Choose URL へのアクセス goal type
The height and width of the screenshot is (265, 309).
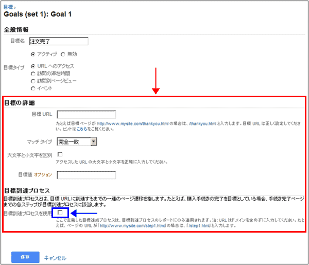click(33, 66)
